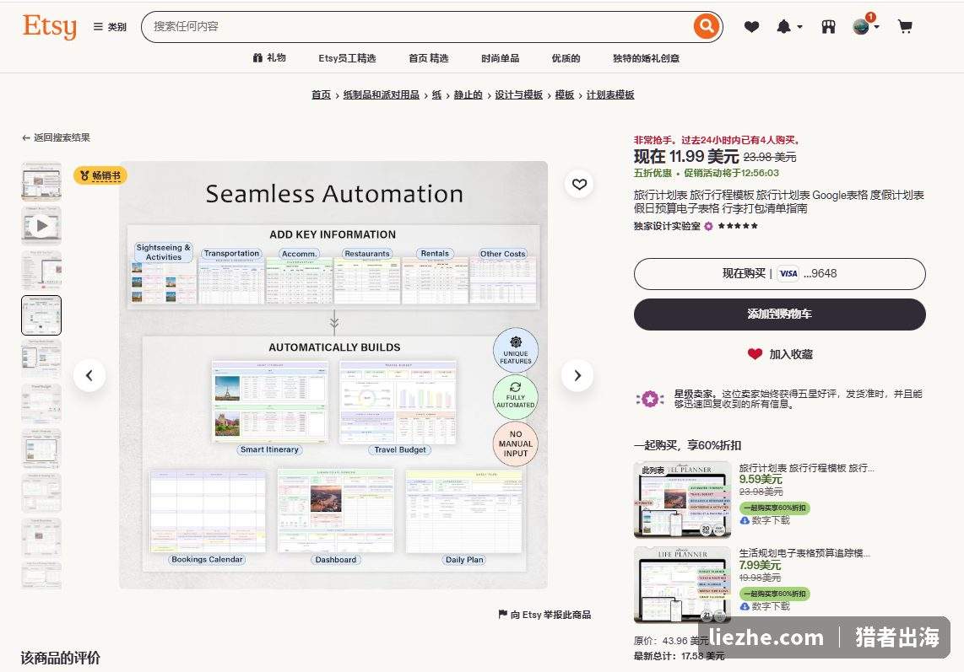Click 加入收藏 heart button
This screenshot has height=672, width=964.
pyautogui.click(x=780, y=354)
